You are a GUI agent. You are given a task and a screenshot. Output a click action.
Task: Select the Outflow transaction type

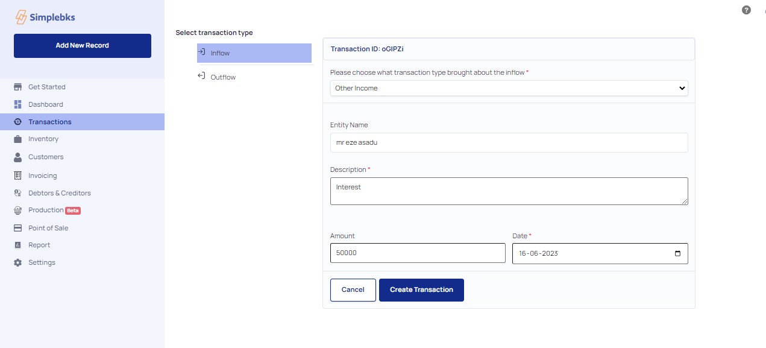(254, 77)
